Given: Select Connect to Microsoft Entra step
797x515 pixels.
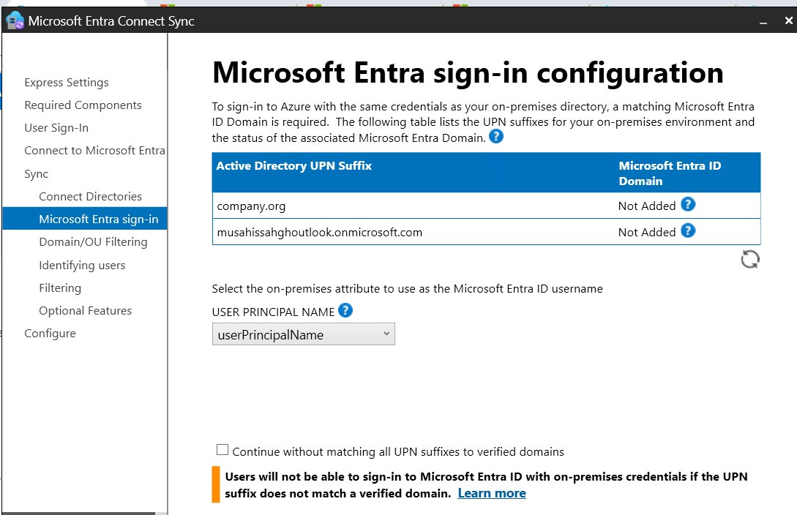Looking at the screenshot, I should 94,151.
